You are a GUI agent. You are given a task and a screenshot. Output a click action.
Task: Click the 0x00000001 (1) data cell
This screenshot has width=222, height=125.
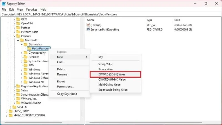click(x=183, y=29)
